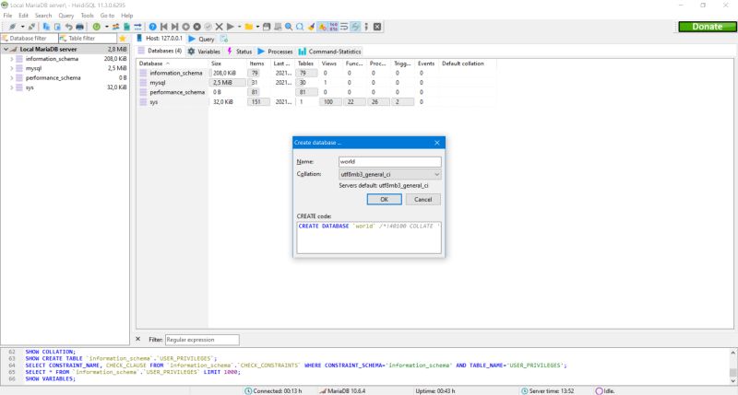Image resolution: width=738 pixels, height=395 pixels.
Task: Go to first row icon
Action: 164,27
